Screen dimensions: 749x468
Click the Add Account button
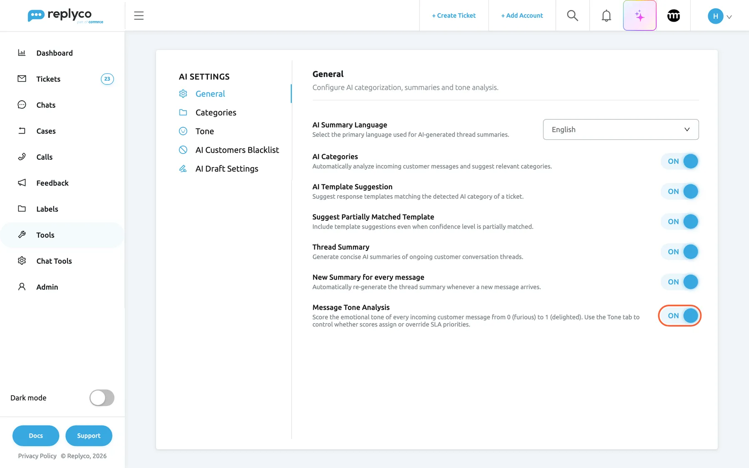[x=522, y=15]
